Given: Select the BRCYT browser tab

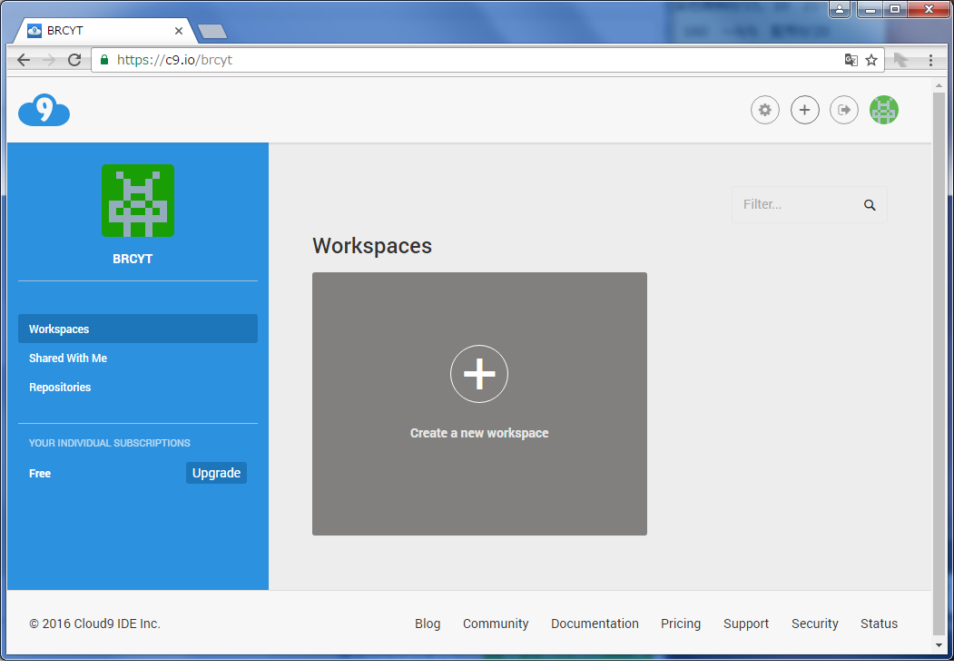Looking at the screenshot, I should tap(103, 31).
